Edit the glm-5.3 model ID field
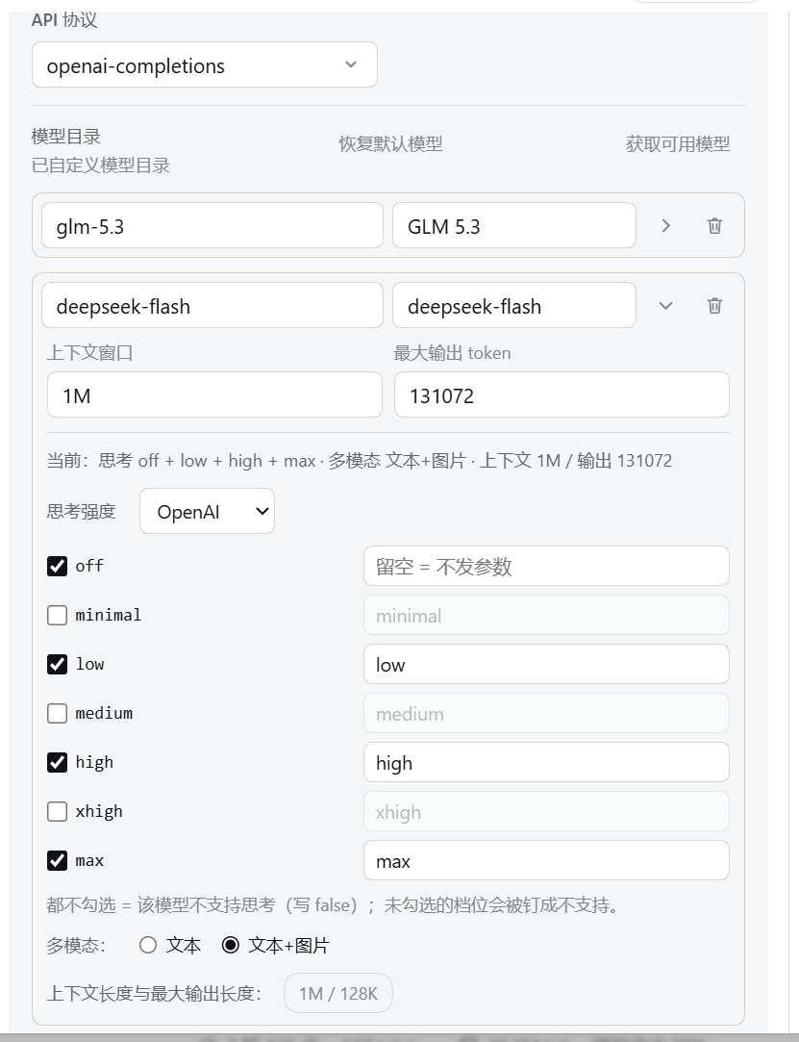The width and height of the screenshot is (799, 1042). [x=212, y=225]
